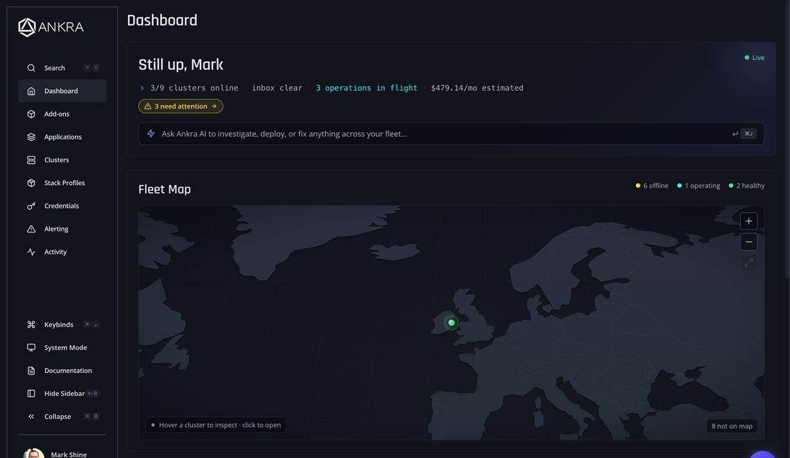The height and width of the screenshot is (458, 790).
Task: Click the Ask Ankra AI input field
Action: pos(451,134)
